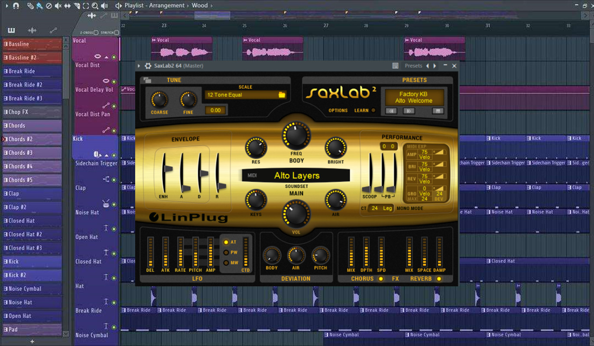Click the speaker icon before Playlist title
This screenshot has width=594, height=346.
pyautogui.click(x=118, y=6)
